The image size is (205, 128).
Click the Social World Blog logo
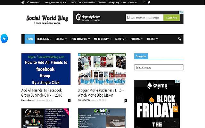click(47, 19)
